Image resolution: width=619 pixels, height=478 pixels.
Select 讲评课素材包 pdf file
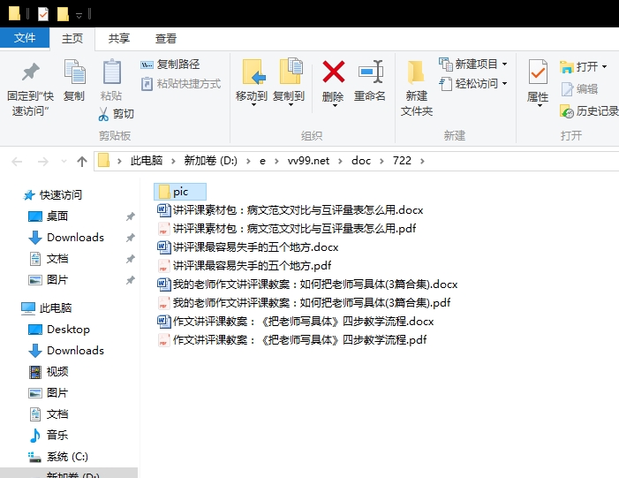click(287, 229)
